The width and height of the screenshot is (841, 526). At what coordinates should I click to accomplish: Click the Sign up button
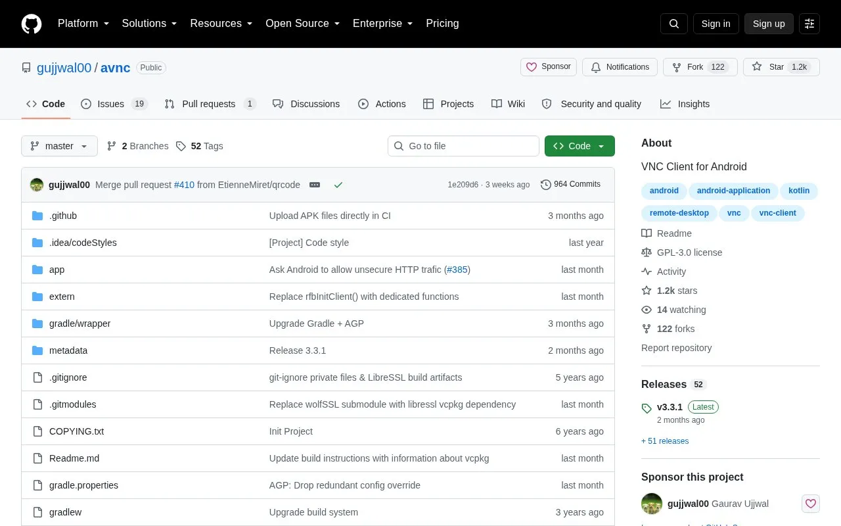click(769, 24)
